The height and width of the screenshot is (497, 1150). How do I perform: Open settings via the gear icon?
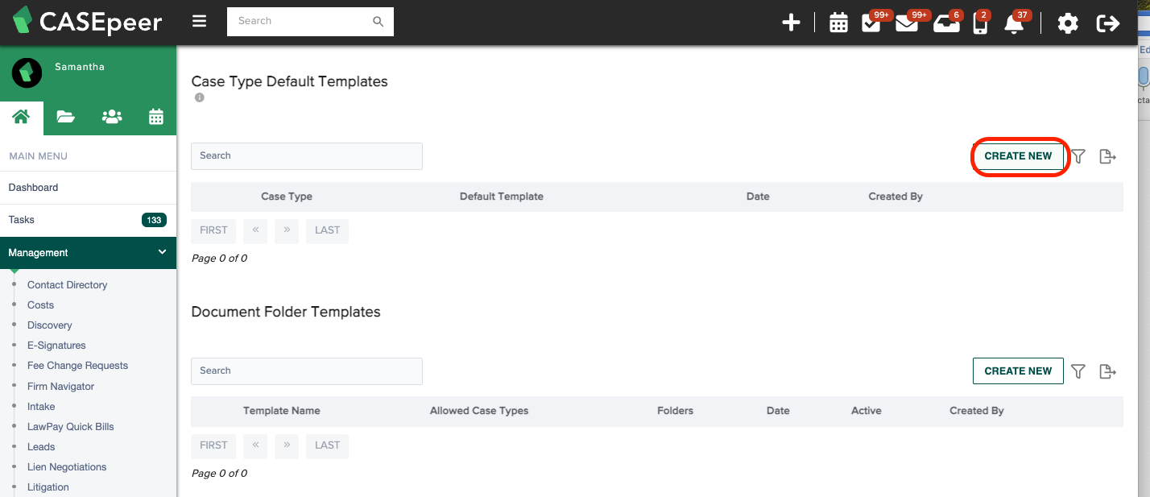click(1068, 23)
